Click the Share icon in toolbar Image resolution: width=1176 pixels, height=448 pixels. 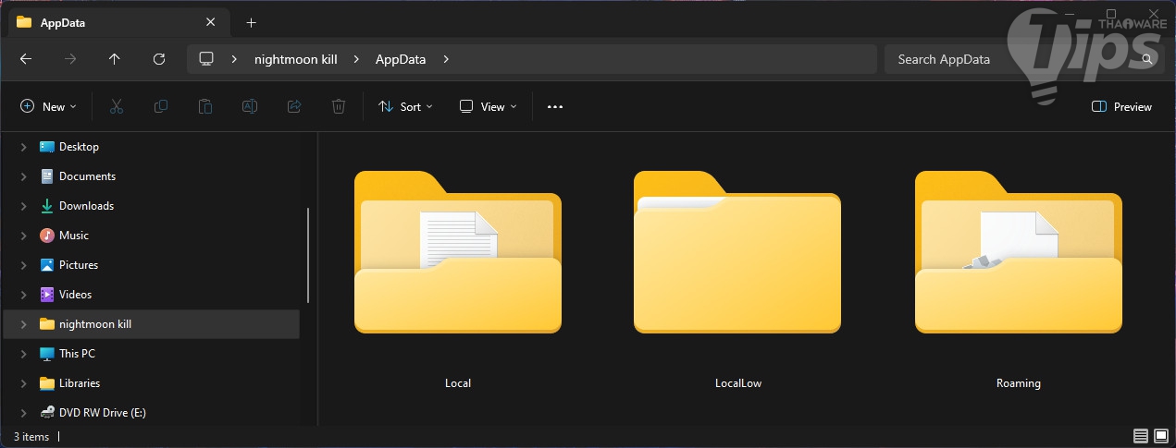point(294,107)
